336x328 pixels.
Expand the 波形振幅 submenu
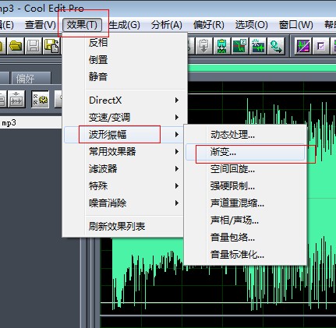124,135
